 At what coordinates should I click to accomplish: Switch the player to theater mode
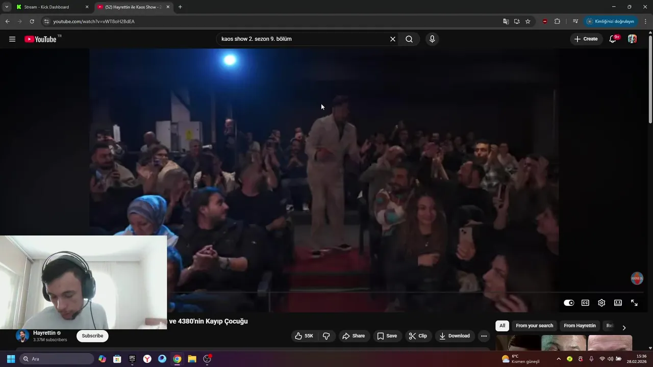pyautogui.click(x=618, y=303)
